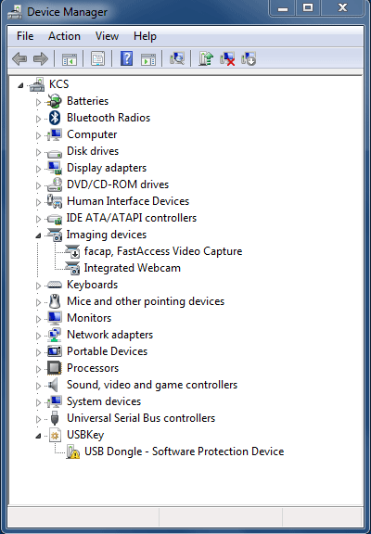Click the DVD/CD-ROM drives icon
This screenshot has width=371, height=534.
coord(55,184)
